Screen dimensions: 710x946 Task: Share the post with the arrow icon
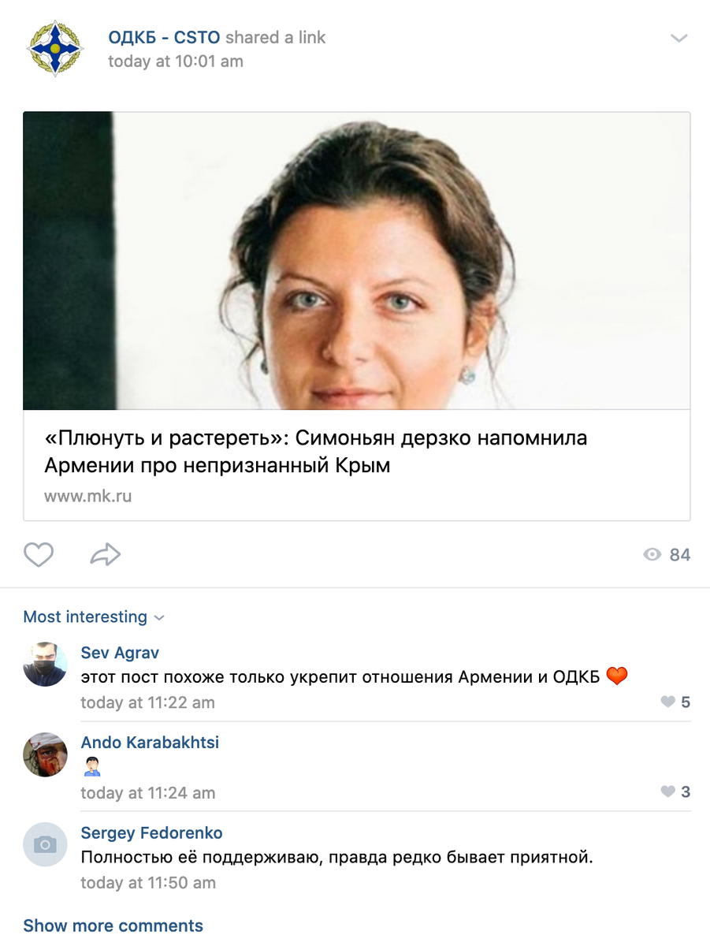[105, 555]
